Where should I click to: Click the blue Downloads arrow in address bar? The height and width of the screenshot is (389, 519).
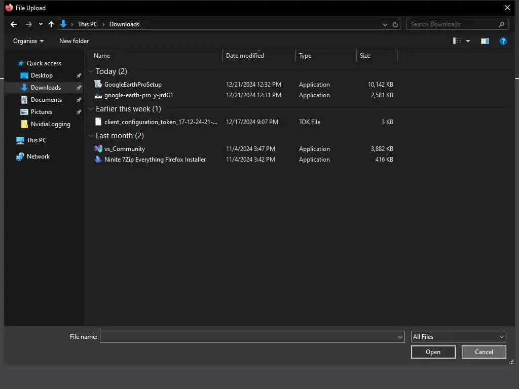point(63,24)
